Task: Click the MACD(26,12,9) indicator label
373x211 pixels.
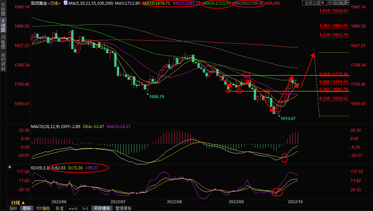Action: [x=45, y=127]
